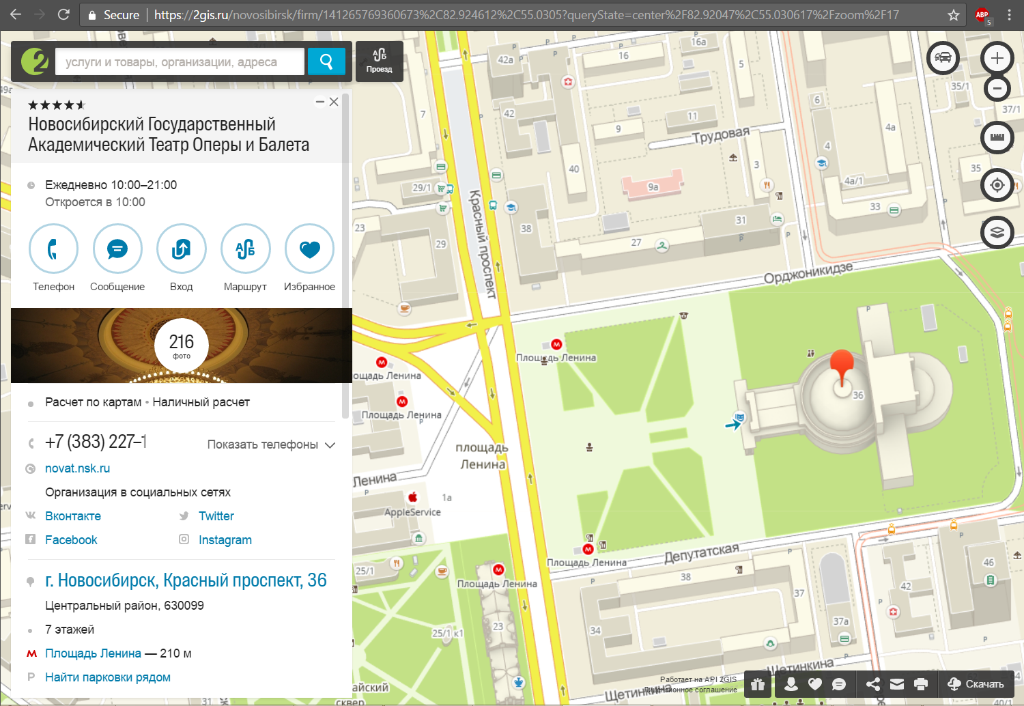1024x706 pixels.
Task: Zoom out the map with minus button
Action: (x=997, y=88)
